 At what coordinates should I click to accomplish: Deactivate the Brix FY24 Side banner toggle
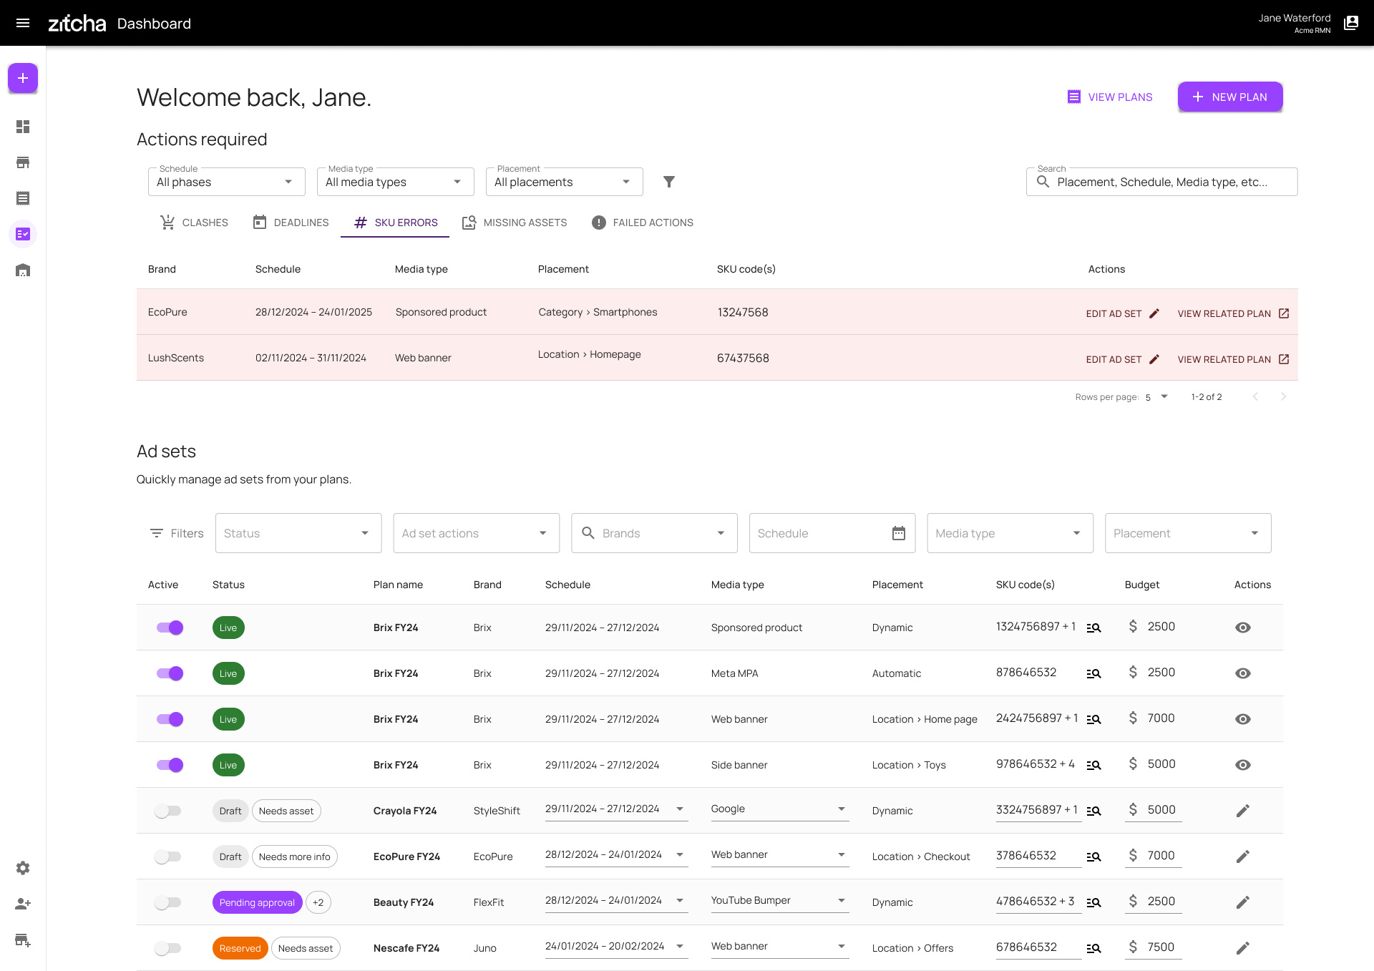[170, 765]
